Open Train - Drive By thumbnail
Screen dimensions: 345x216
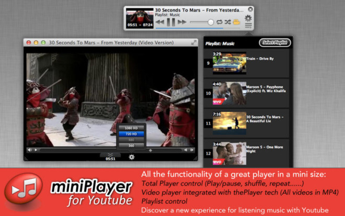pyautogui.click(x=229, y=63)
